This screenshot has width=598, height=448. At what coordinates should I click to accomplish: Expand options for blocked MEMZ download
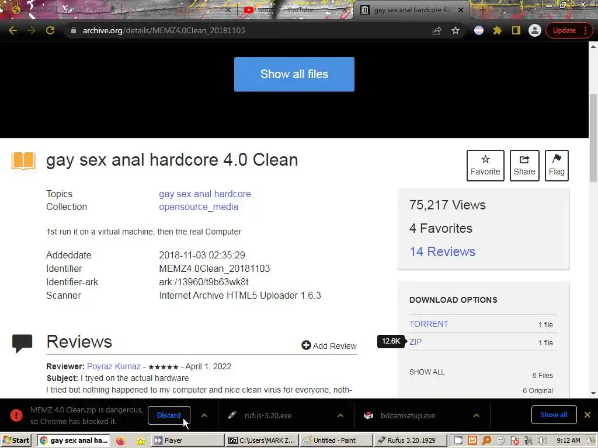[204, 415]
